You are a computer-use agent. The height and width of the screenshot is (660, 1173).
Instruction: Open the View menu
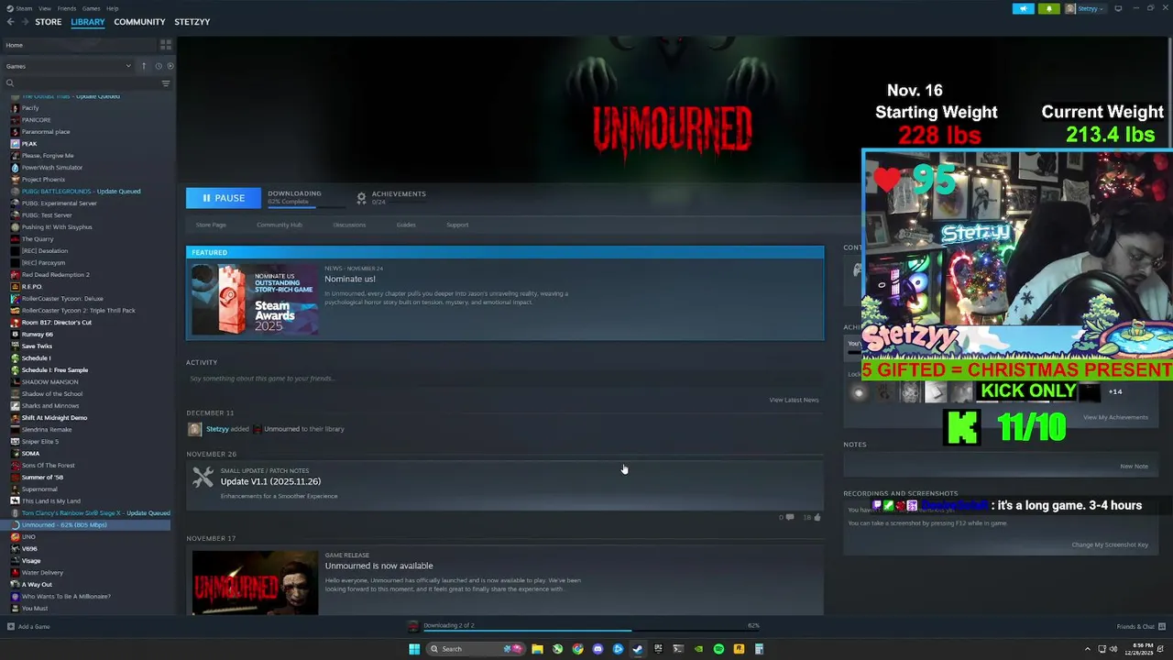click(x=44, y=8)
